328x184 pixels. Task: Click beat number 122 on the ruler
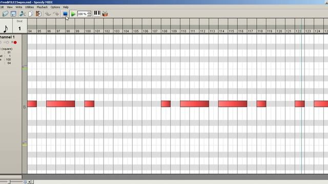(x=298, y=31)
